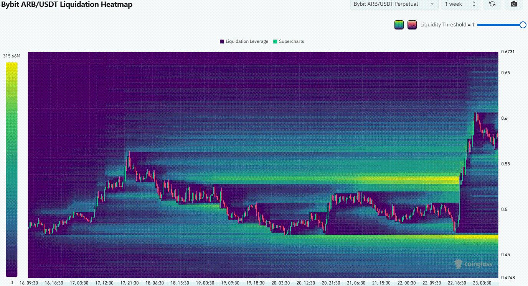Image resolution: width=528 pixels, height=286 pixels.
Task: Click the 0.6731 price axis label
Action: tap(507, 52)
